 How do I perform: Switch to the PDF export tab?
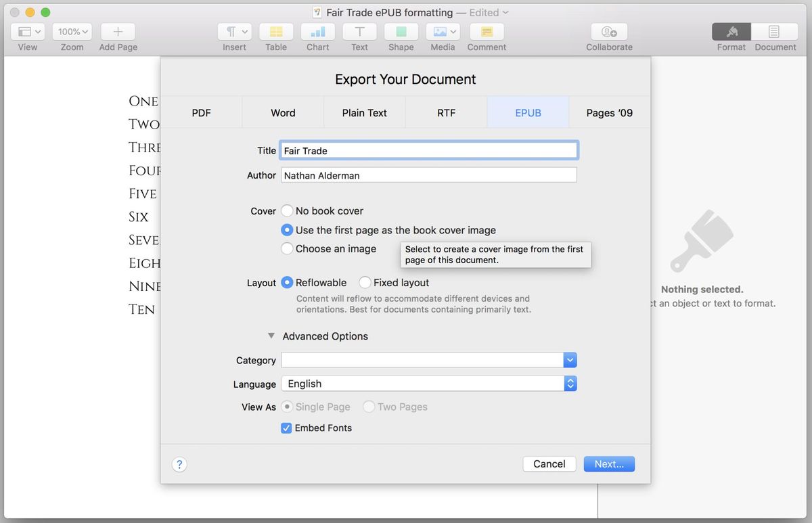pos(201,112)
